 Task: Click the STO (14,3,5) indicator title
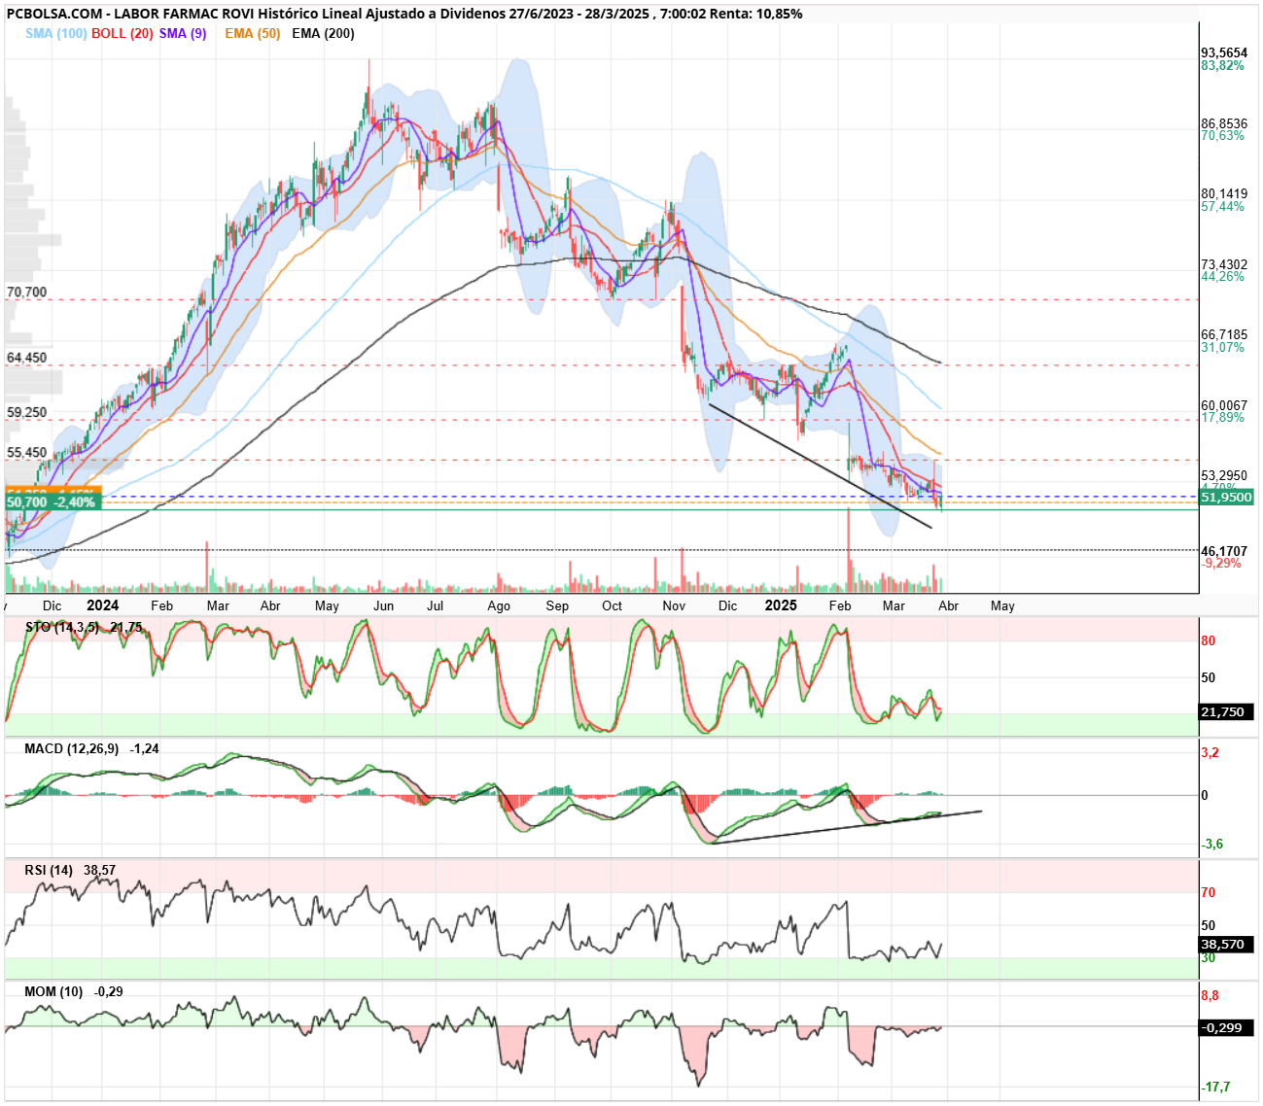coord(62,627)
